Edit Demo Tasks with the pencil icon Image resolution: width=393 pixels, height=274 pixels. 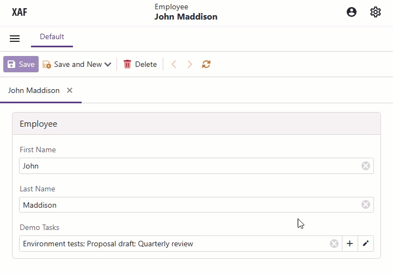coord(365,244)
